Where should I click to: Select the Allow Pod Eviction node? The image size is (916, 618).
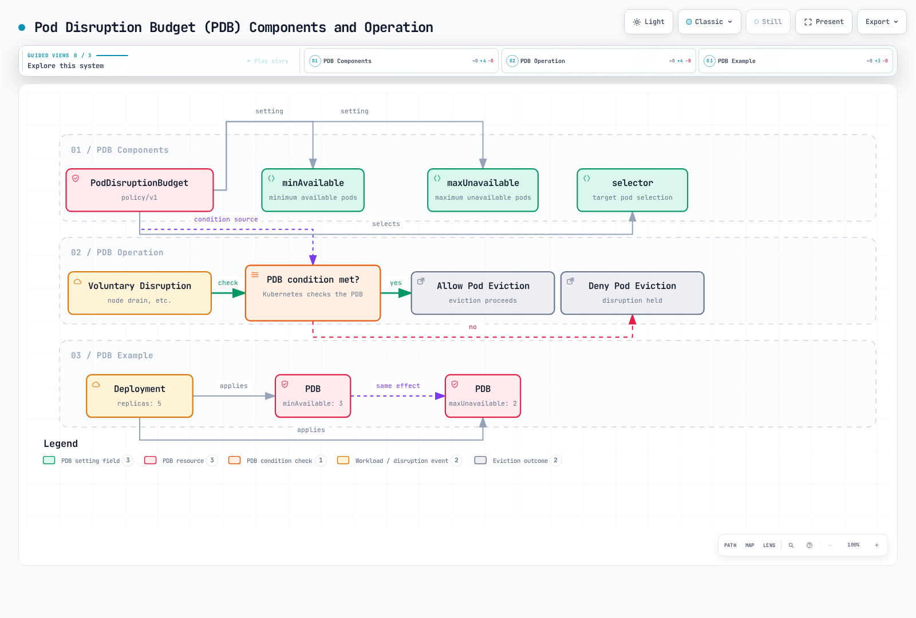(x=483, y=293)
